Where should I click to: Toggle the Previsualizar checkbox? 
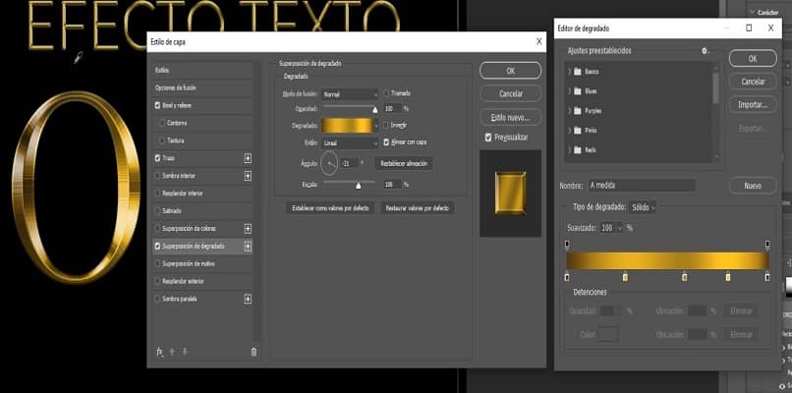coord(488,138)
